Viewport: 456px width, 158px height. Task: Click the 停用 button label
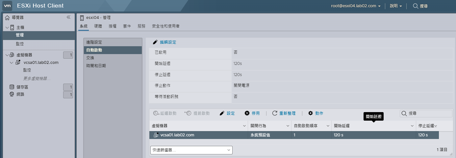tap(256, 113)
